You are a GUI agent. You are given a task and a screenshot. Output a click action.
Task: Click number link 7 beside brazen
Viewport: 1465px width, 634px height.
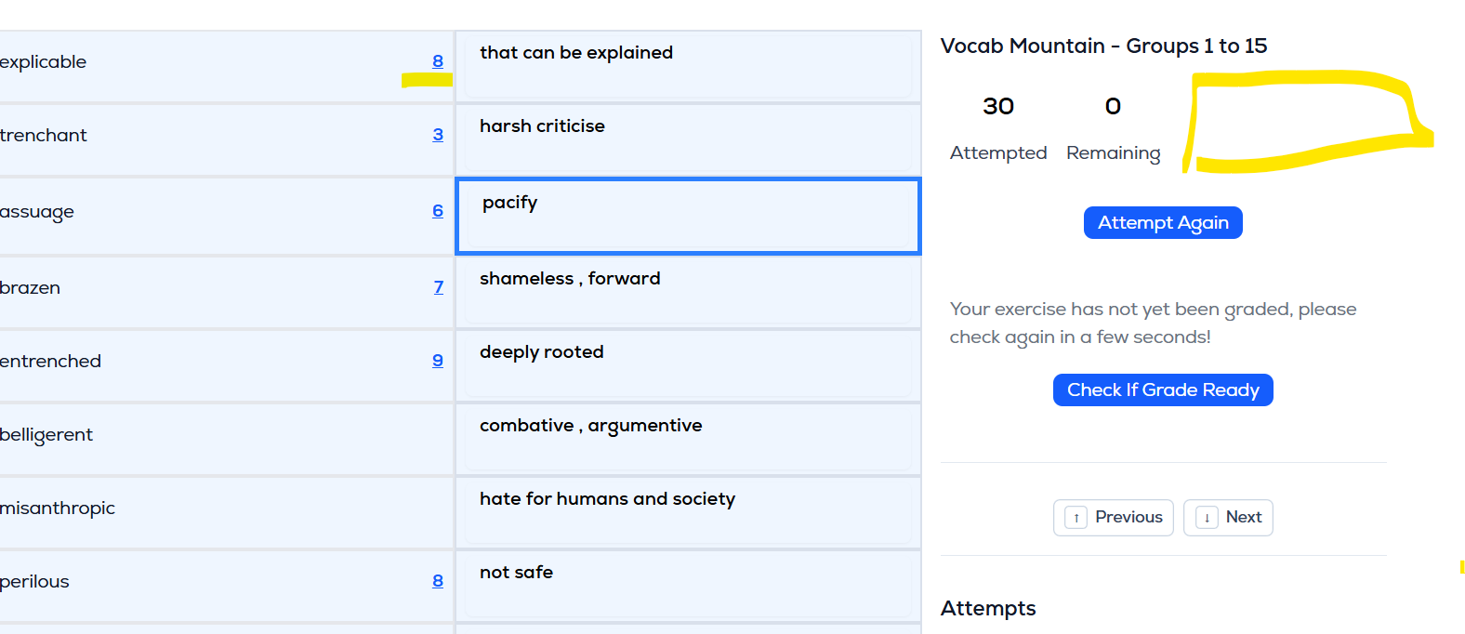click(x=439, y=287)
